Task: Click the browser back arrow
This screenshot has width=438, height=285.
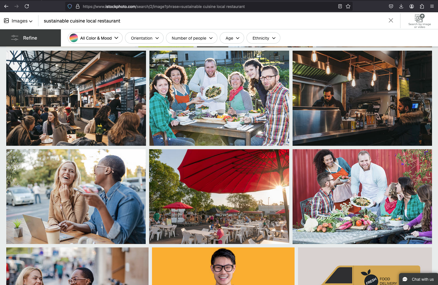Action: coord(6,6)
